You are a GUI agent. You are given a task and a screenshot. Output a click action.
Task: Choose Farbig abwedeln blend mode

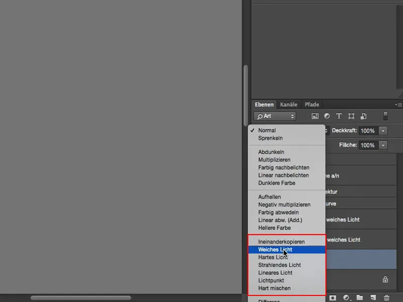287,212
